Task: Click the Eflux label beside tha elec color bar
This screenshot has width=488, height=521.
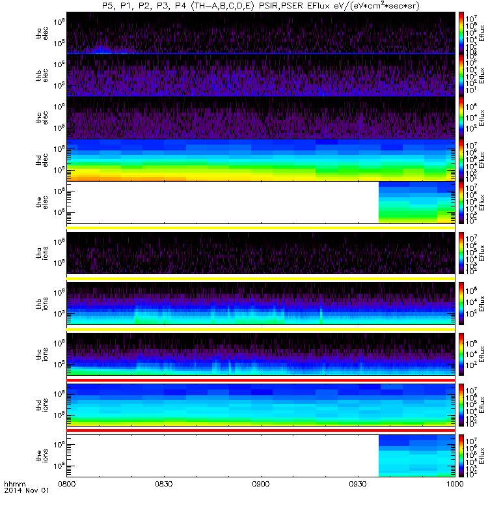Action: click(x=481, y=33)
